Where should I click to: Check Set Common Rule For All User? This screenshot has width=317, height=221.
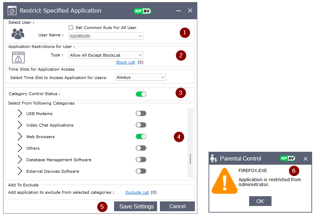click(x=71, y=28)
